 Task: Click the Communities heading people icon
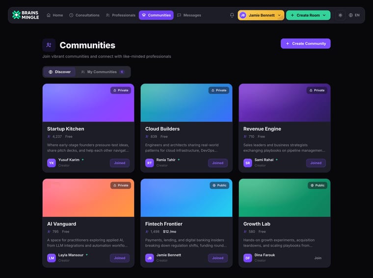pyautogui.click(x=49, y=45)
